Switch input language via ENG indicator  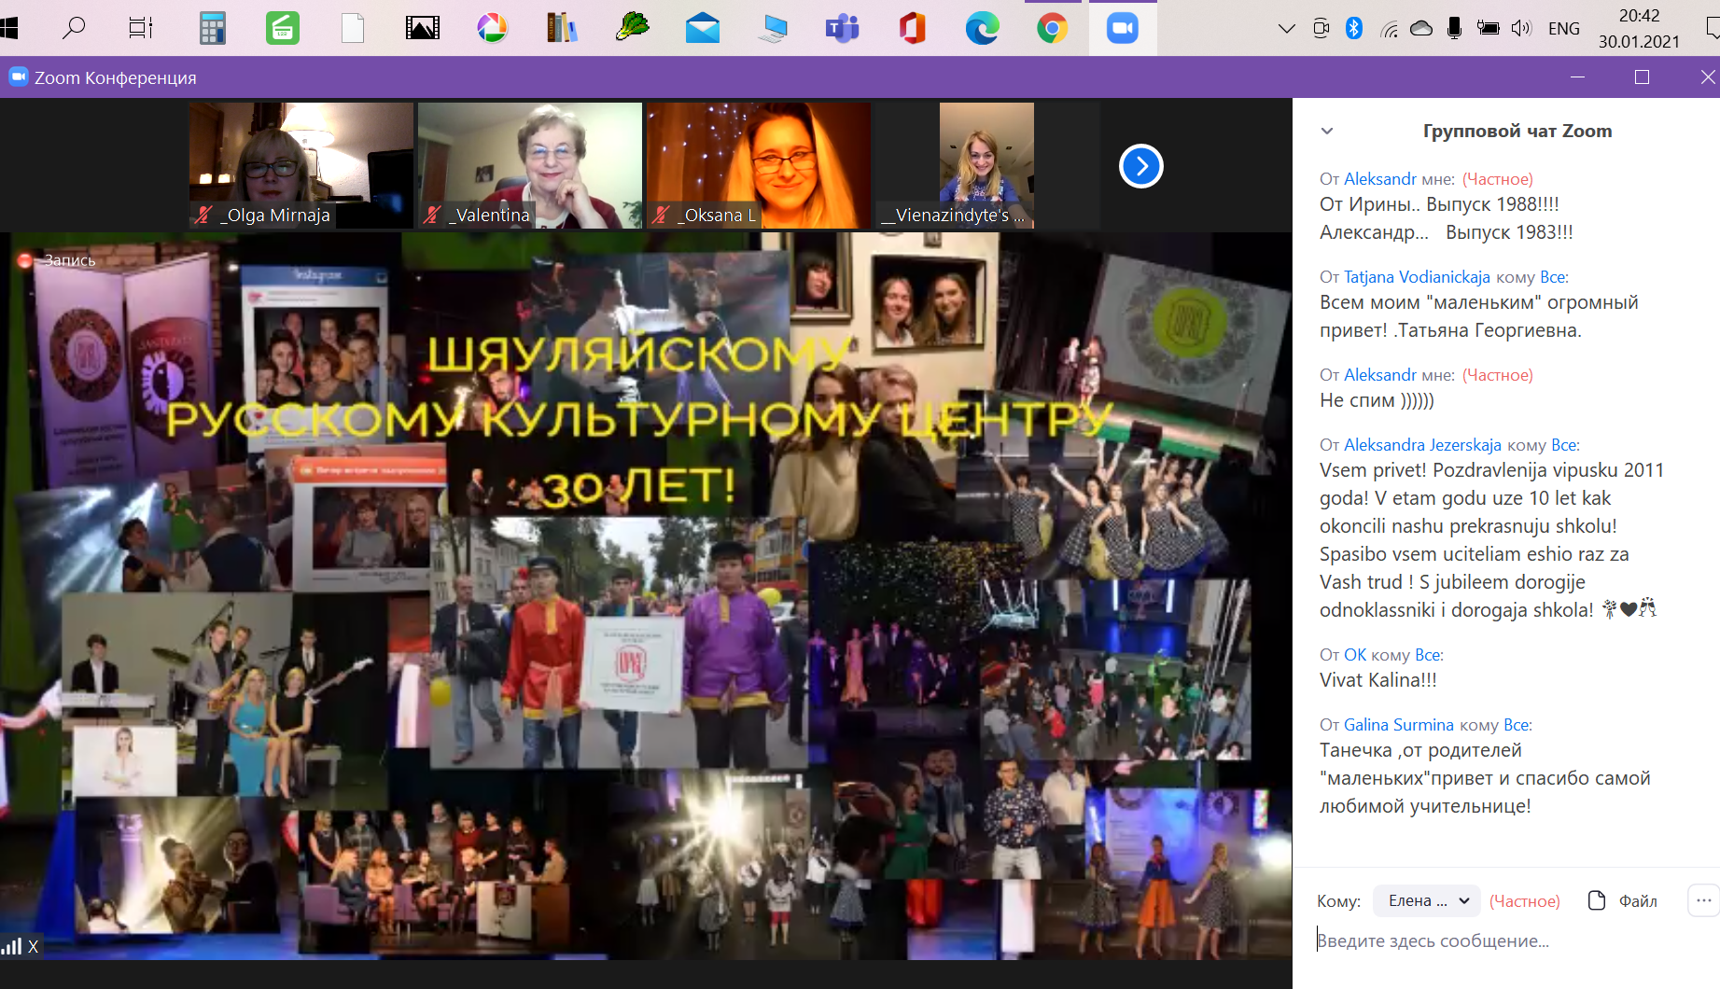point(1563,29)
